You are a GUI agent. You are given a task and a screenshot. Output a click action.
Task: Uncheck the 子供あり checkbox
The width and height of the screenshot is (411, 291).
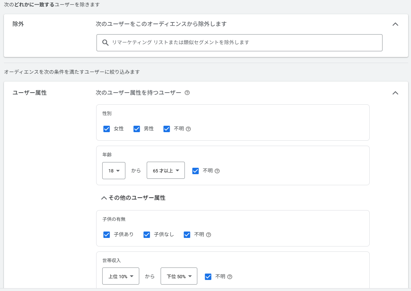[106, 235]
